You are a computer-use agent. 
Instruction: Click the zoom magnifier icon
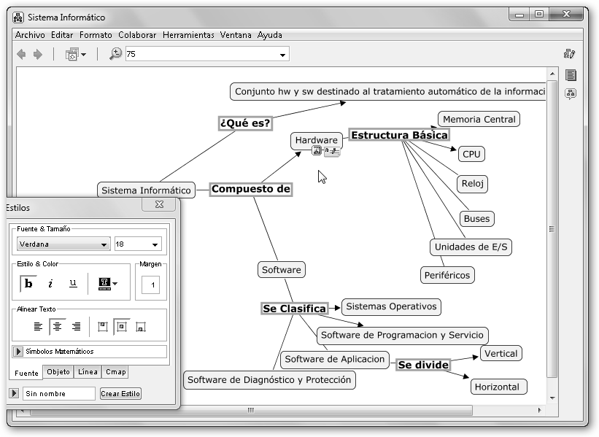[x=115, y=54]
